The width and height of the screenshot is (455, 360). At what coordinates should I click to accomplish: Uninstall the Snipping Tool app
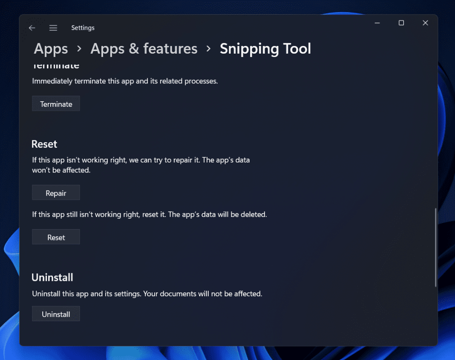click(56, 314)
